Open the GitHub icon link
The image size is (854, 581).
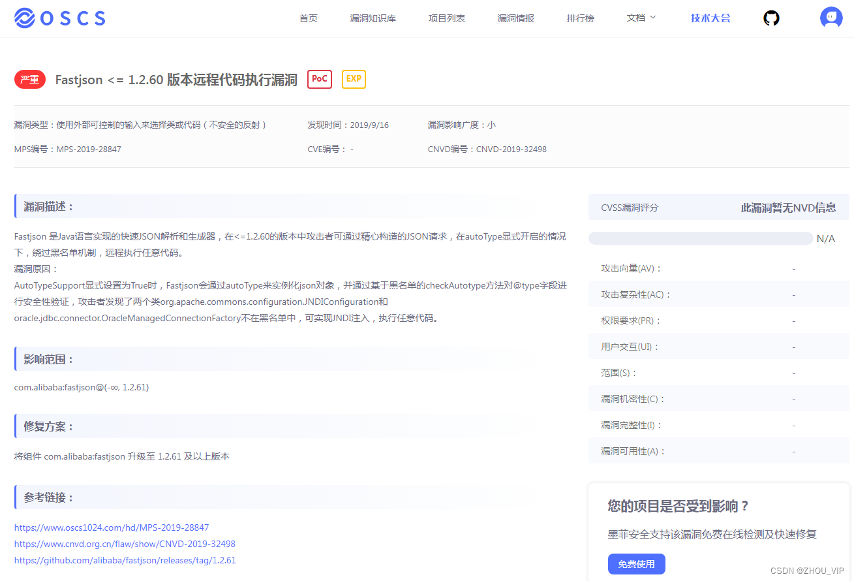771,18
